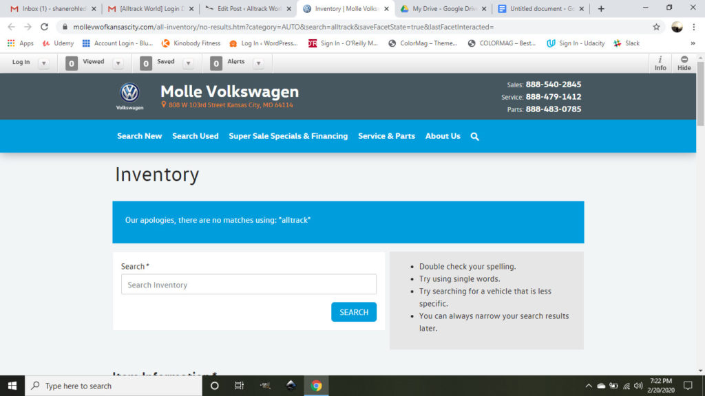The height and width of the screenshot is (396, 705).
Task: Open the Account Login - Blu... bookmark
Action: [x=118, y=43]
